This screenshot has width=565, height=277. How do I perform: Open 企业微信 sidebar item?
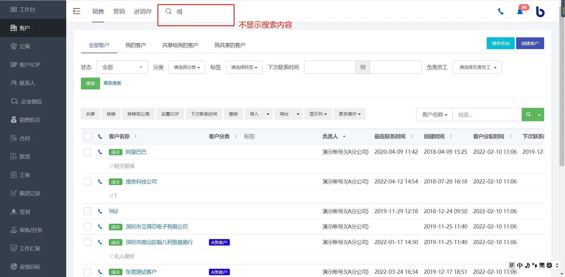[33, 101]
